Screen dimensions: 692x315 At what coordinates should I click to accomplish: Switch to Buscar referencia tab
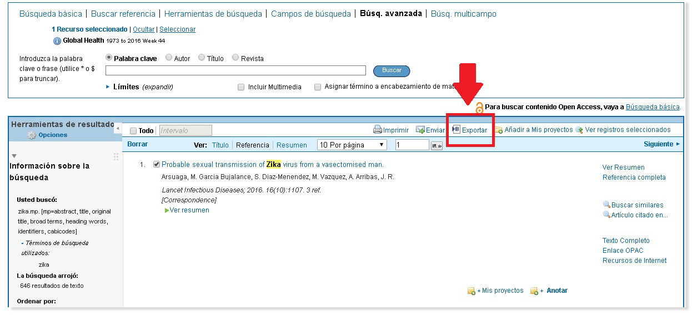coord(123,14)
